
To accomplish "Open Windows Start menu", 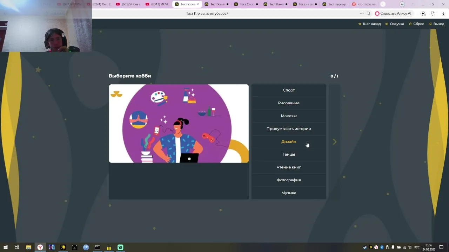I will (5, 247).
